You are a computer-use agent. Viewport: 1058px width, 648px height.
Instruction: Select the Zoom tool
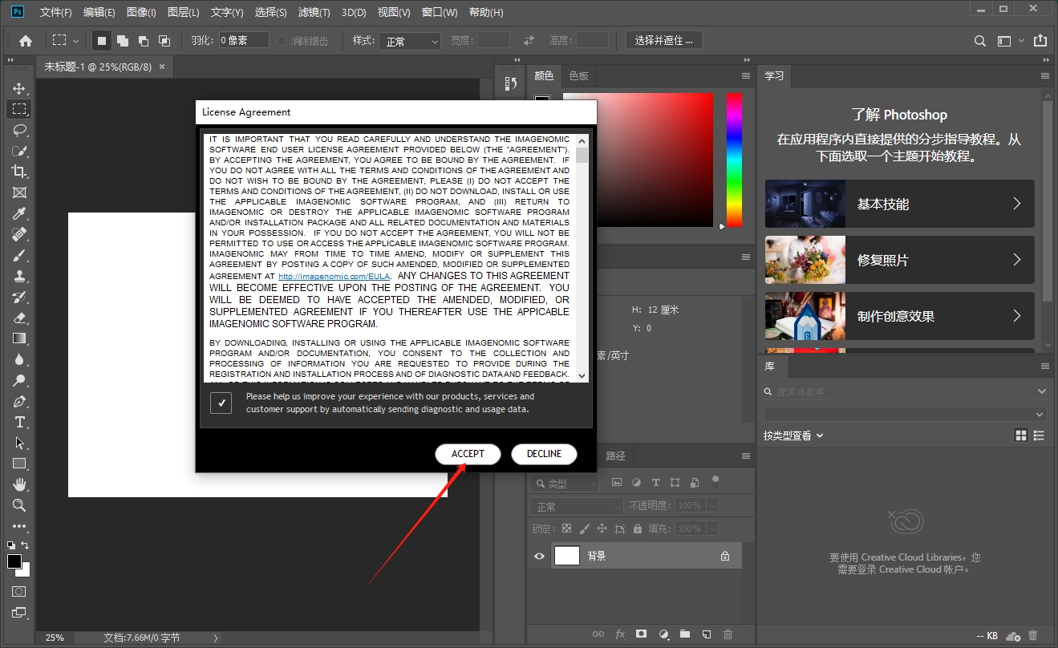coord(19,505)
